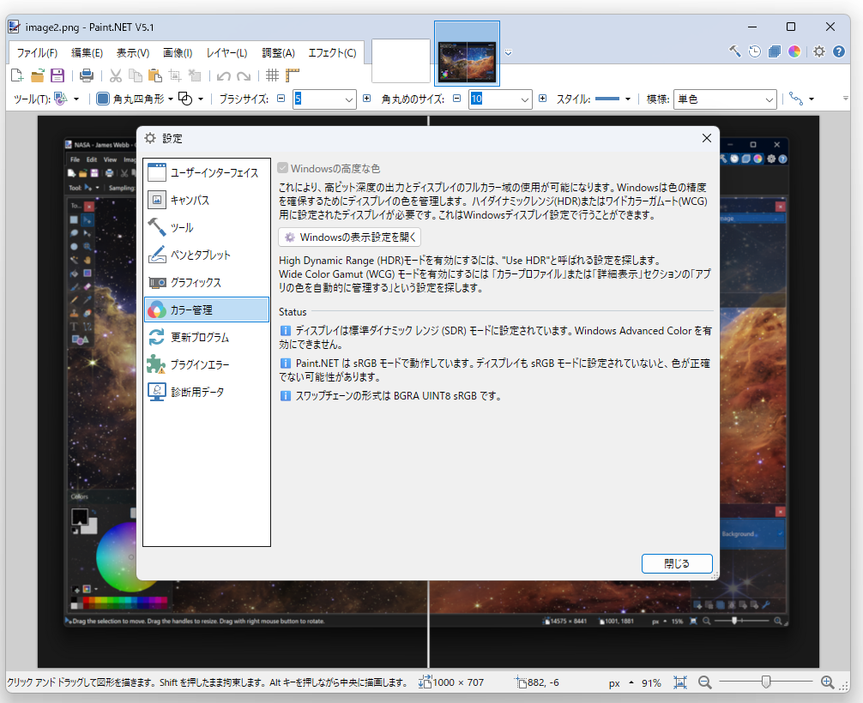The image size is (863, 703).
Task: Click the image2.png thumbnail tab
Action: (x=468, y=54)
